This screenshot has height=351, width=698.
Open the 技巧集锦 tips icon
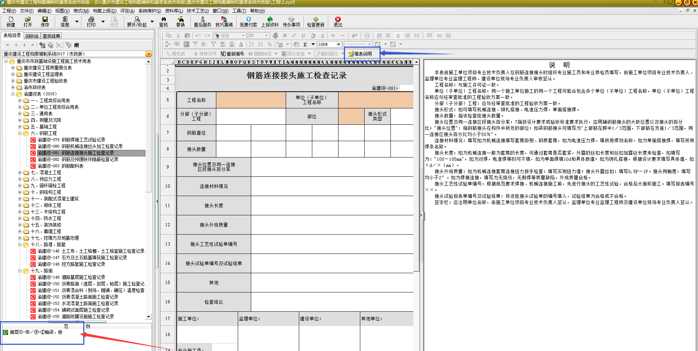(224, 21)
